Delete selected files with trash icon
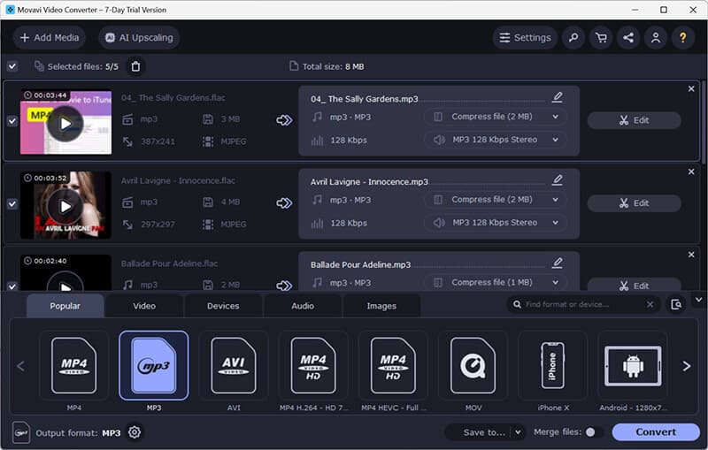Image resolution: width=708 pixels, height=450 pixels. click(135, 66)
